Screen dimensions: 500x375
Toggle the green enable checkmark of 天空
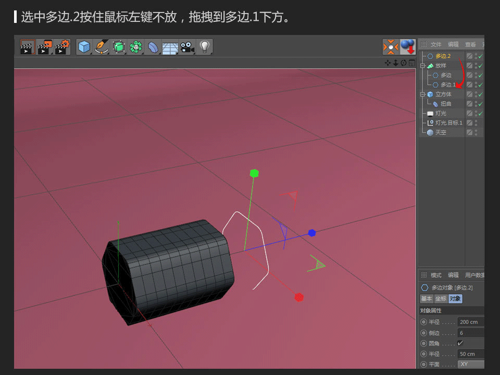point(480,133)
